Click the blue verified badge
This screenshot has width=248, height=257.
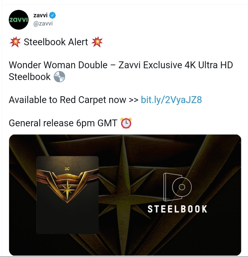tap(52, 15)
